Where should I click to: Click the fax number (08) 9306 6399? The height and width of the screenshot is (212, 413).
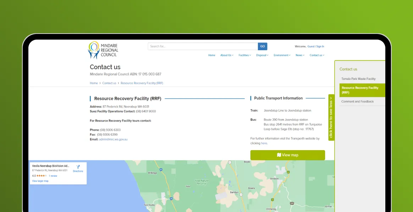click(x=107, y=135)
